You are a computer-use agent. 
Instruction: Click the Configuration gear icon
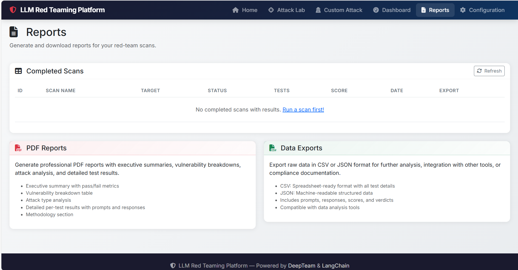[x=463, y=10]
